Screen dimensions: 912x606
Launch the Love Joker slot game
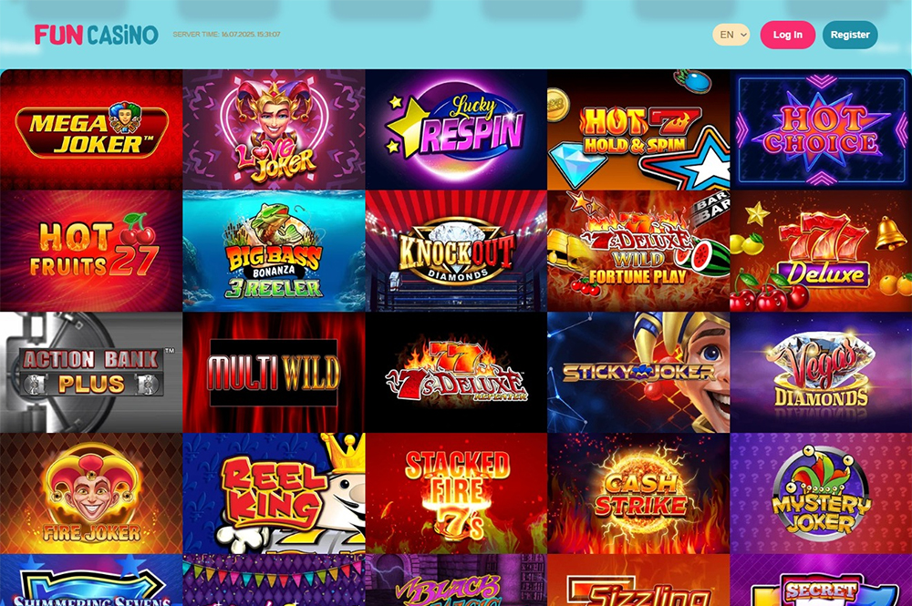point(274,129)
